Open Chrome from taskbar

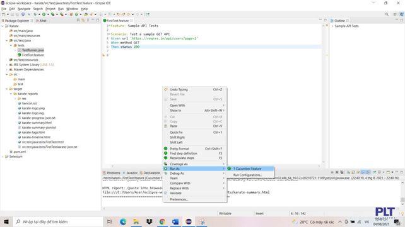(x=162, y=221)
